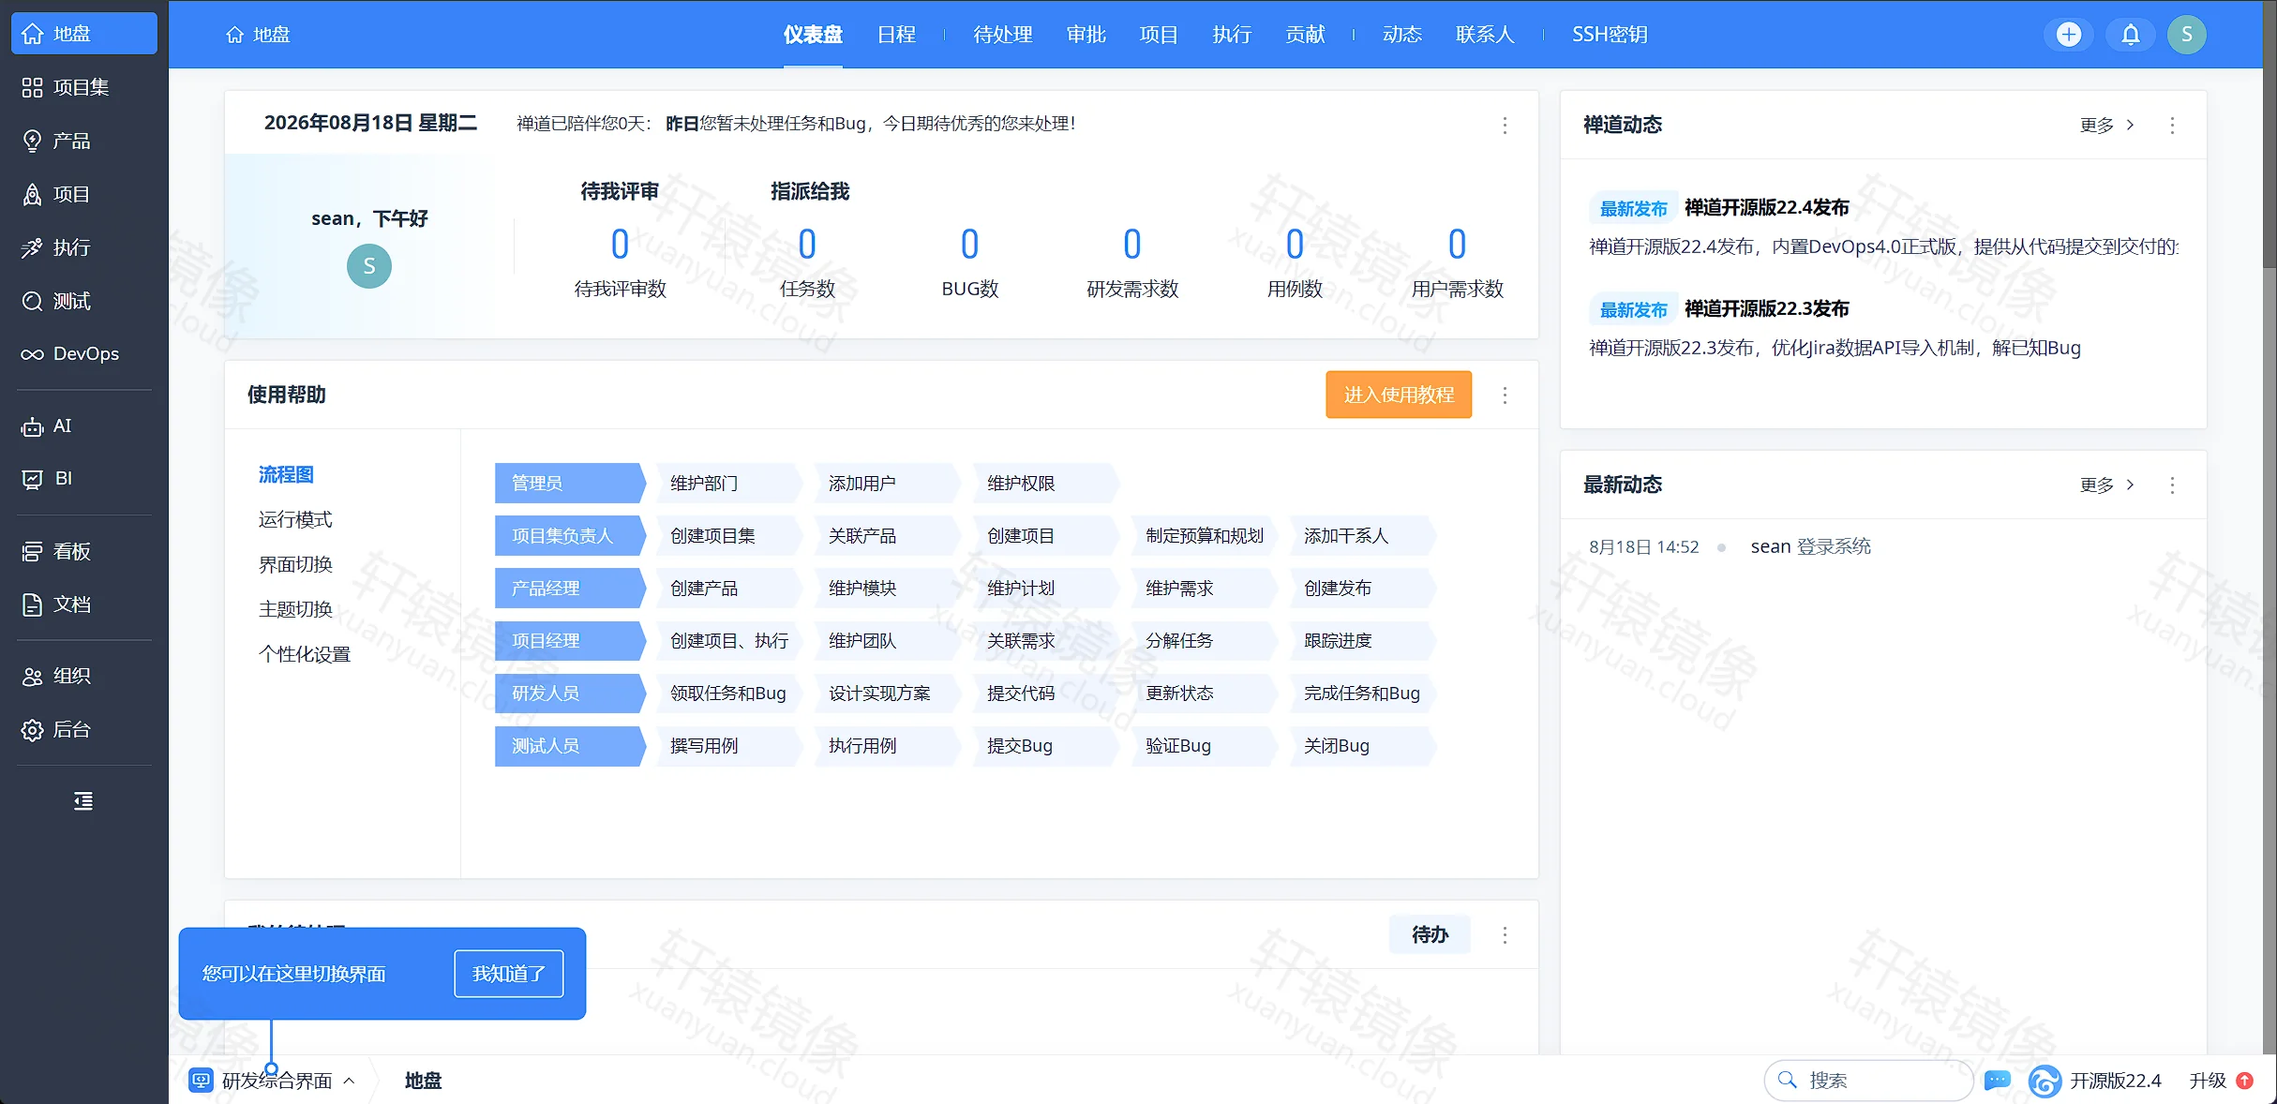Select 主题切换 help section
The height and width of the screenshot is (1104, 2277).
tap(295, 609)
